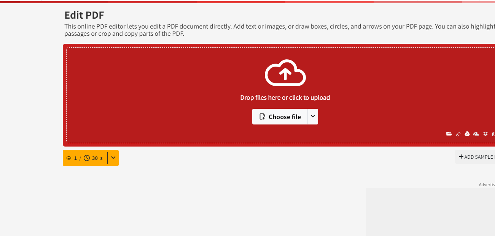The height and width of the screenshot is (236, 495).
Task: Click the plus icon on Add Sample
Action: coord(461,157)
